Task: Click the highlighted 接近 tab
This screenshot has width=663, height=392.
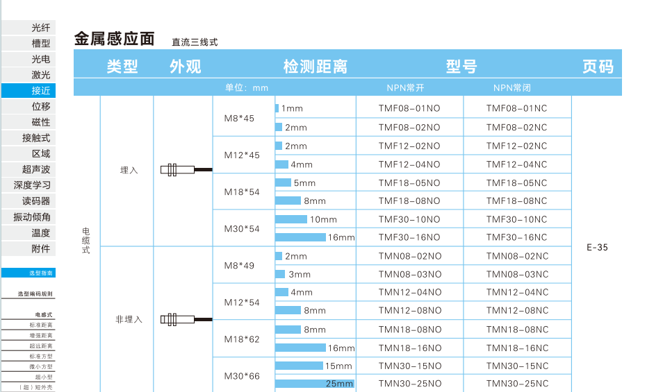Action: (40, 91)
